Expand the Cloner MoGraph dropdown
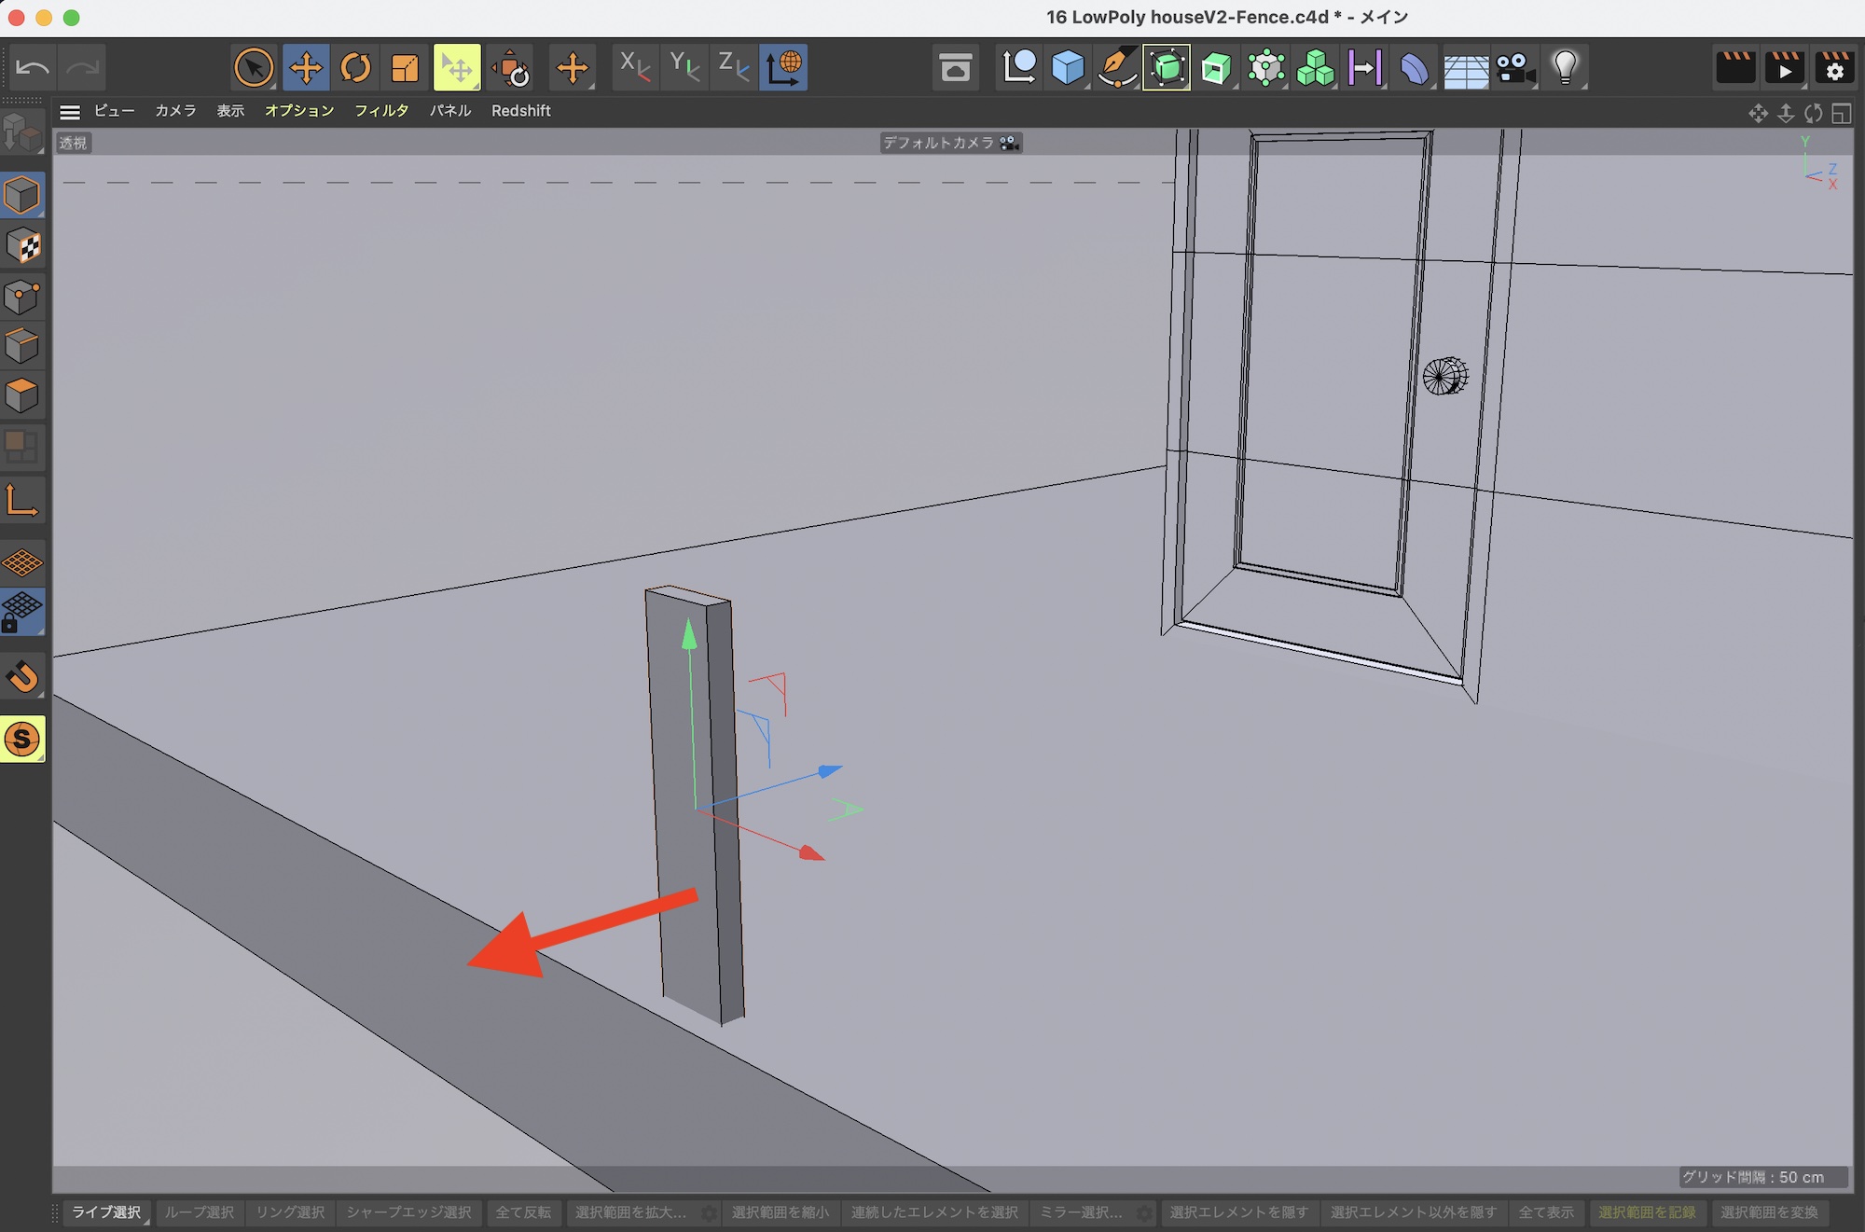 (1315, 67)
